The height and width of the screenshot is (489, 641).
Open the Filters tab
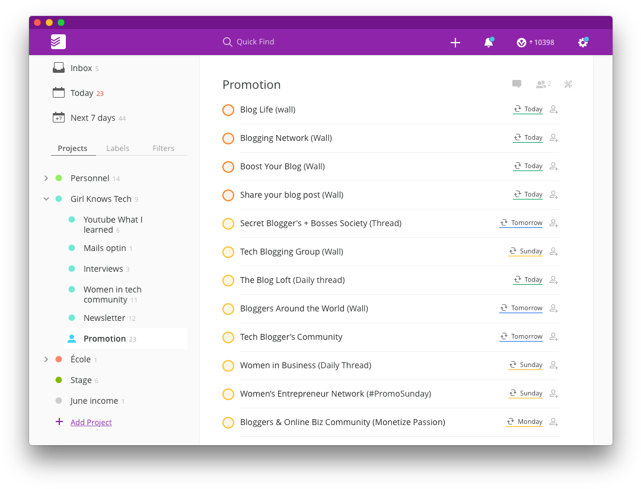[x=163, y=148]
